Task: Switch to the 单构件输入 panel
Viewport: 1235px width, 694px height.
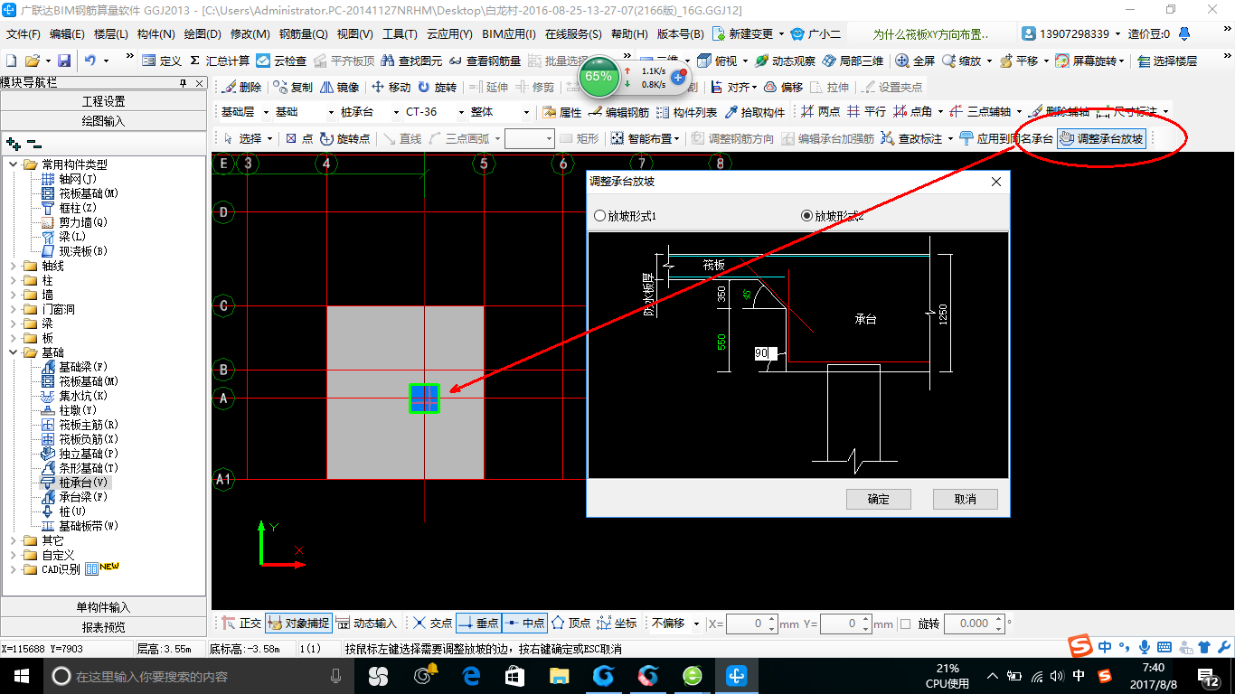Action: point(104,607)
